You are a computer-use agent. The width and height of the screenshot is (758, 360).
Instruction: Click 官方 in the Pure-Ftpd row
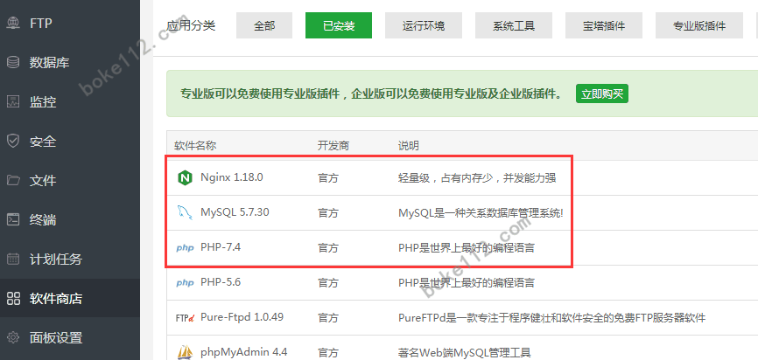coord(327,318)
